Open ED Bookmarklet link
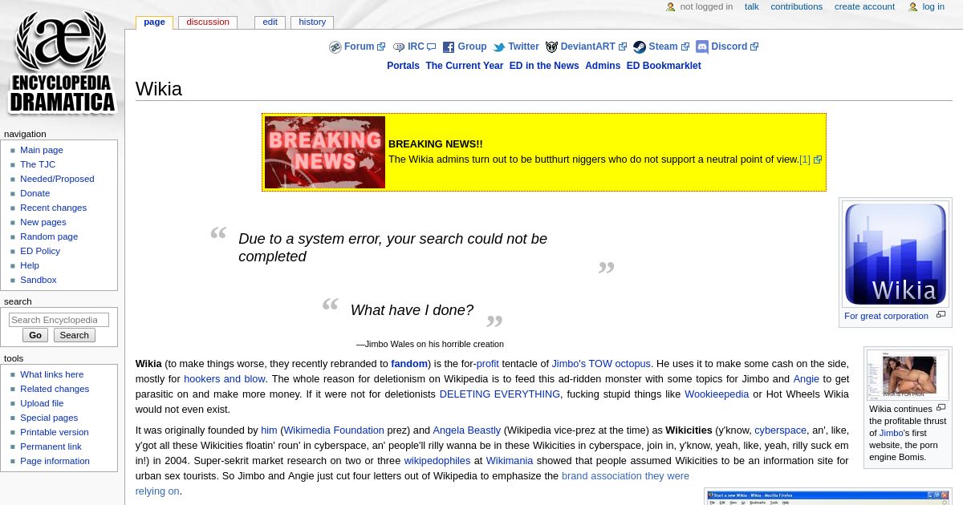Screen dimensions: 963x505 (x=664, y=66)
